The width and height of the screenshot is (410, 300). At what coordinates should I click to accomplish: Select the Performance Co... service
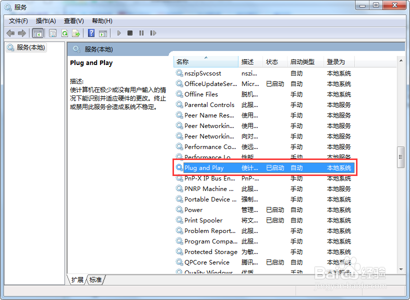210,146
